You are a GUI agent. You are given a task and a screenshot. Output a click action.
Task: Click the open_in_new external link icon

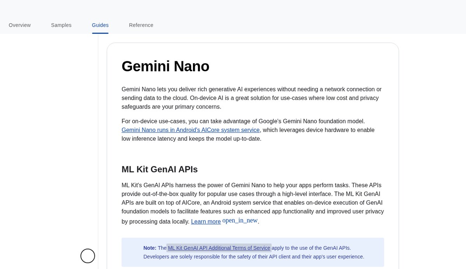[240, 221]
